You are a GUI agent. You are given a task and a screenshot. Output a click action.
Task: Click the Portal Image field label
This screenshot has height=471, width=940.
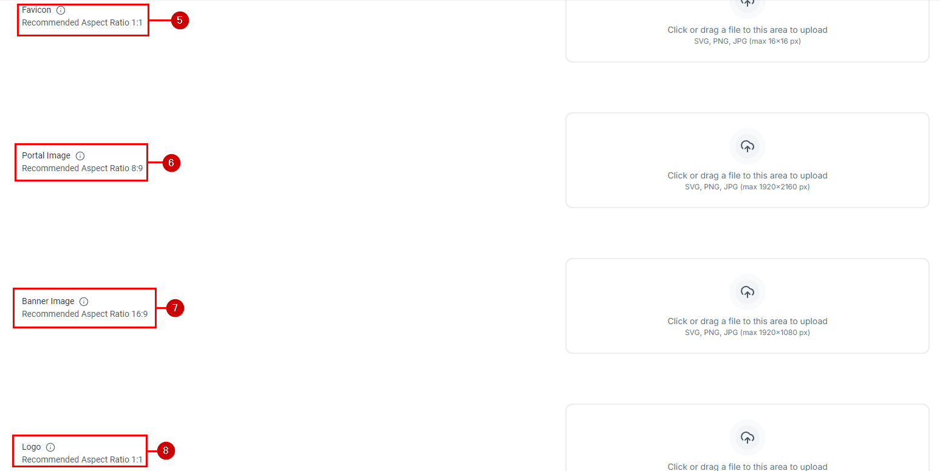click(46, 156)
